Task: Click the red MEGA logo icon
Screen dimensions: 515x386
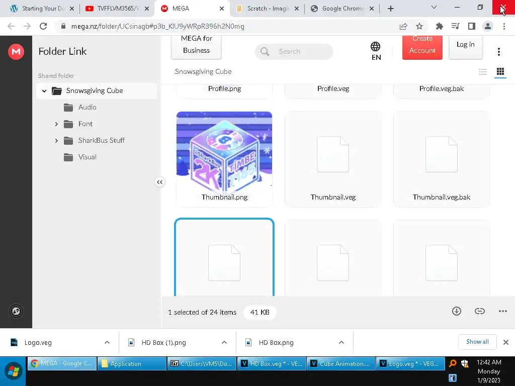Action: 16,52
